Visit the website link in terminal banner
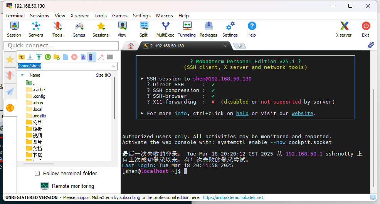Viewport: 380px width, 204px height. tap(303, 113)
